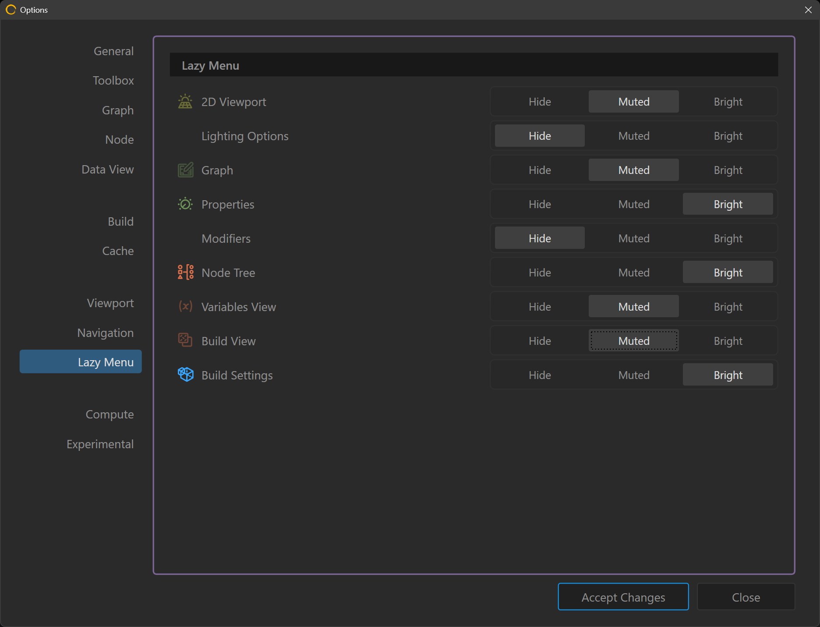
Task: Set Properties to Bright
Action: [728, 204]
